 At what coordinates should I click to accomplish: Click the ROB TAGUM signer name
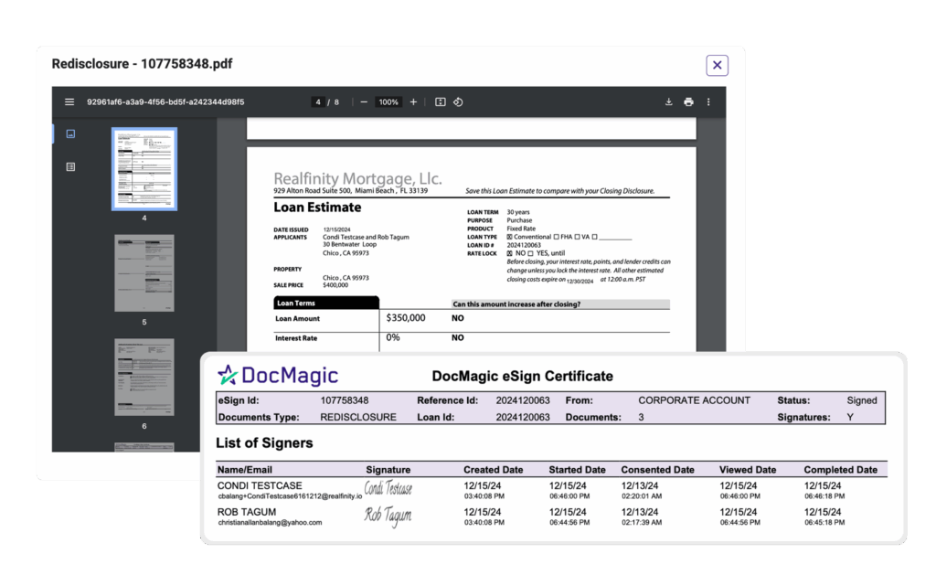(247, 512)
